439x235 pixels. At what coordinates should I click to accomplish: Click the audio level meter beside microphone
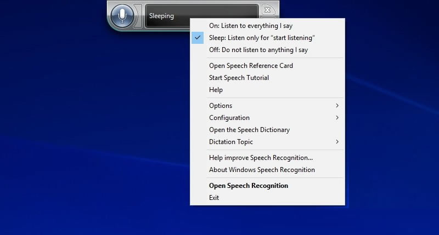[138, 16]
